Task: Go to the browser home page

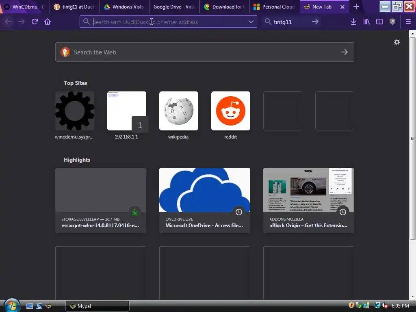Action: [x=48, y=22]
